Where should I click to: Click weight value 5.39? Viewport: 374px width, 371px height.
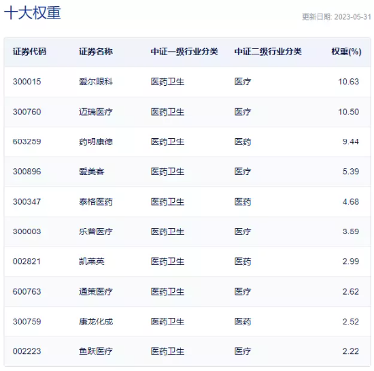(x=351, y=172)
